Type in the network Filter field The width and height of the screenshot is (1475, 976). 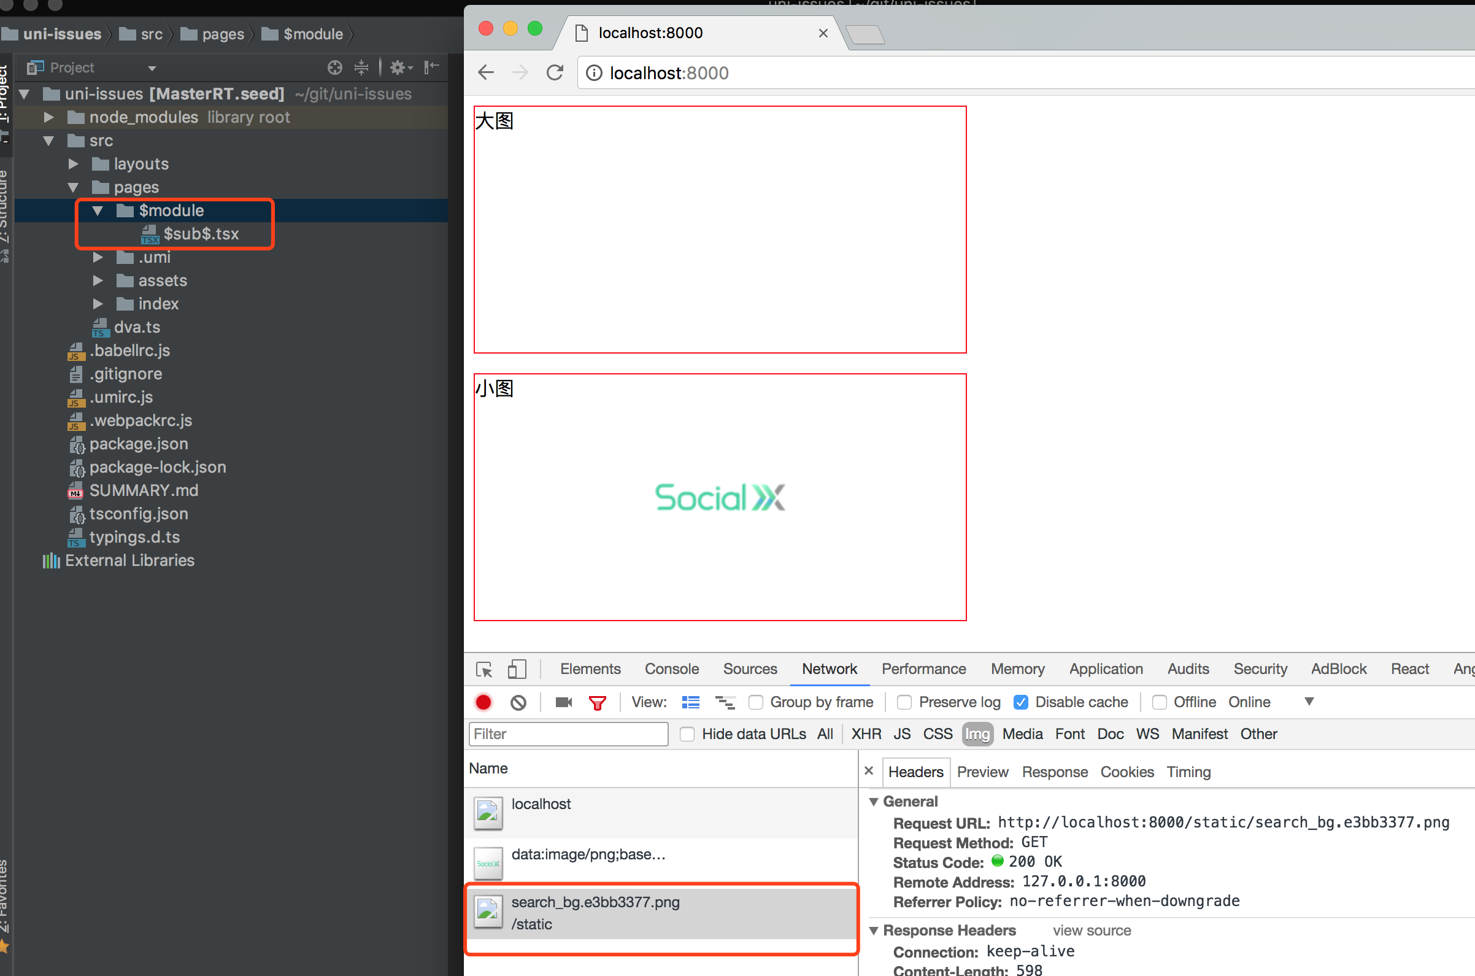568,734
